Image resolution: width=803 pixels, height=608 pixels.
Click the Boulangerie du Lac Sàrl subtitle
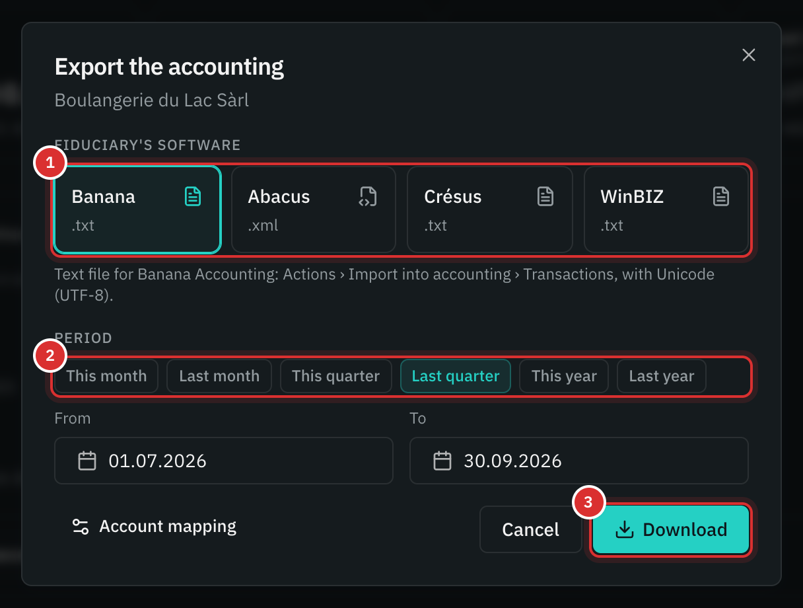152,100
